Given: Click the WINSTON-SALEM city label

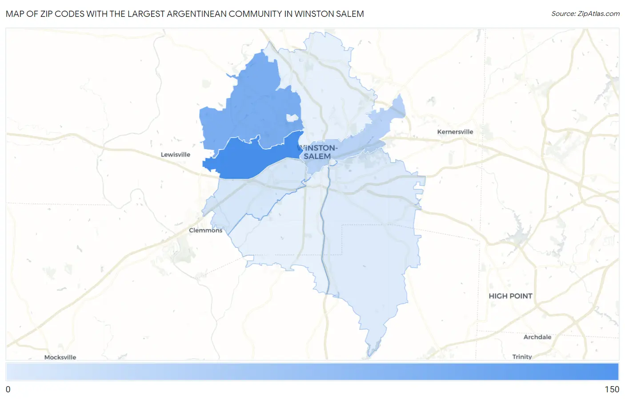Looking at the screenshot, I should 317,152.
